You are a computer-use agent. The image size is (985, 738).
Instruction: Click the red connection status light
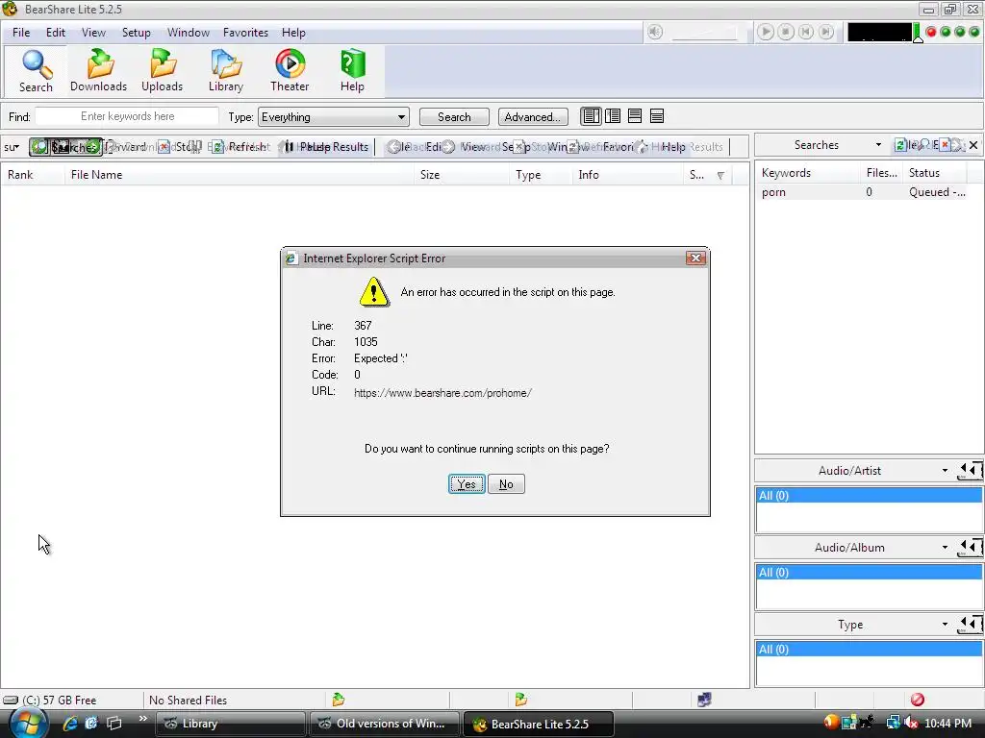tap(931, 32)
